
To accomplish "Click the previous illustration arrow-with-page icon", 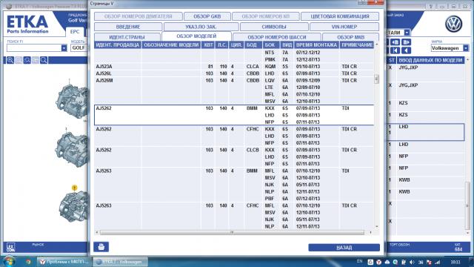I will 395,42.
